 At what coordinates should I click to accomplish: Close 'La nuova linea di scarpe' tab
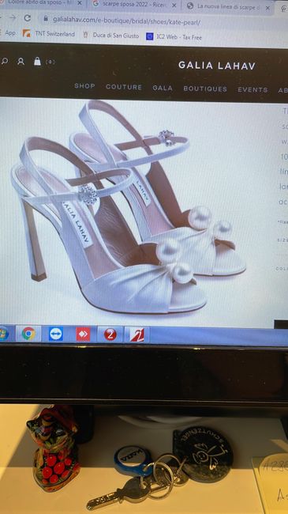click(x=267, y=8)
